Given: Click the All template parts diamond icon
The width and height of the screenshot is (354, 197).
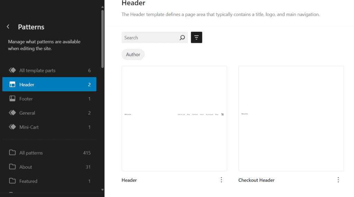Looking at the screenshot, I should click(x=12, y=70).
